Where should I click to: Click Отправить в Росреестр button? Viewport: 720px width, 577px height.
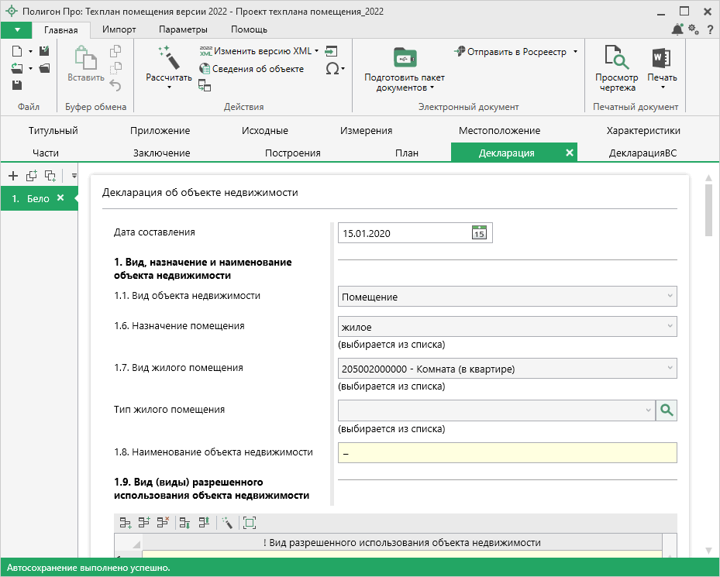click(x=515, y=52)
